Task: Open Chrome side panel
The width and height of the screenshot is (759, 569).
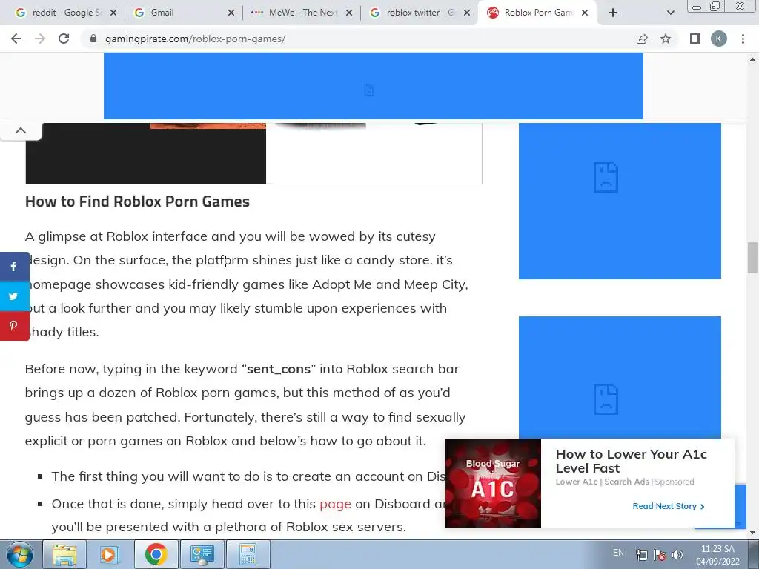Action: (x=695, y=39)
